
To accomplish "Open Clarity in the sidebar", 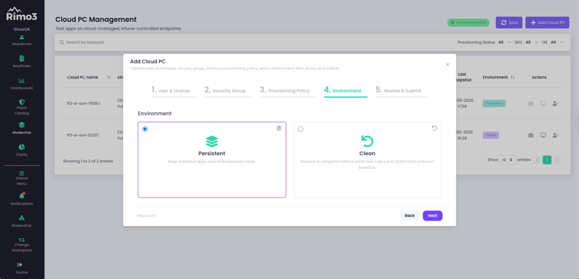I will pos(22,150).
